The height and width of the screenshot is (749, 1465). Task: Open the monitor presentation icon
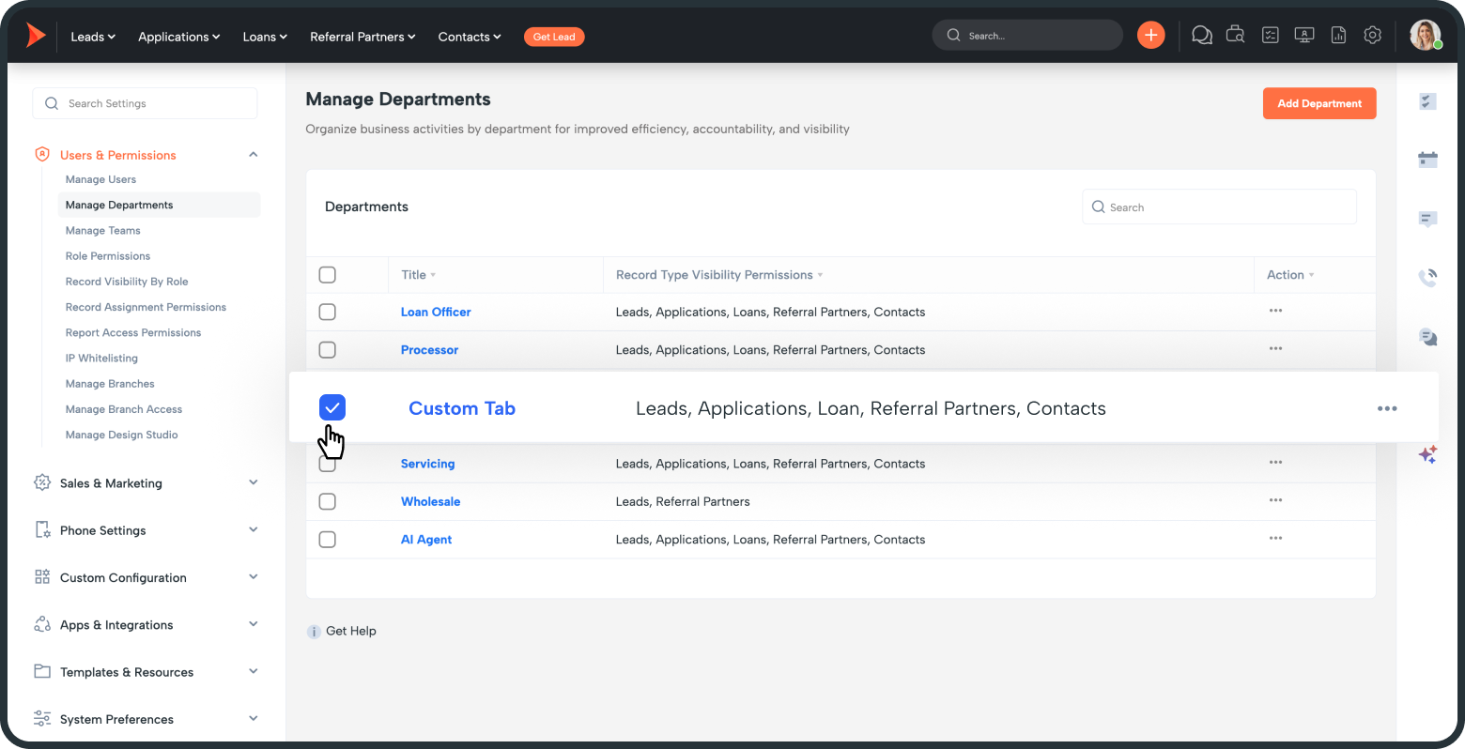click(x=1304, y=36)
